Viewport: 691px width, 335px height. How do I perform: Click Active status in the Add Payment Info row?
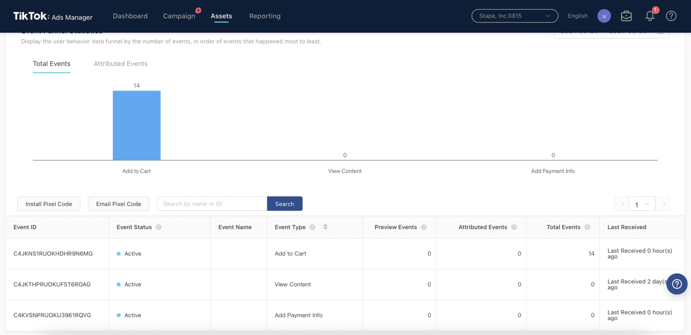click(x=129, y=315)
